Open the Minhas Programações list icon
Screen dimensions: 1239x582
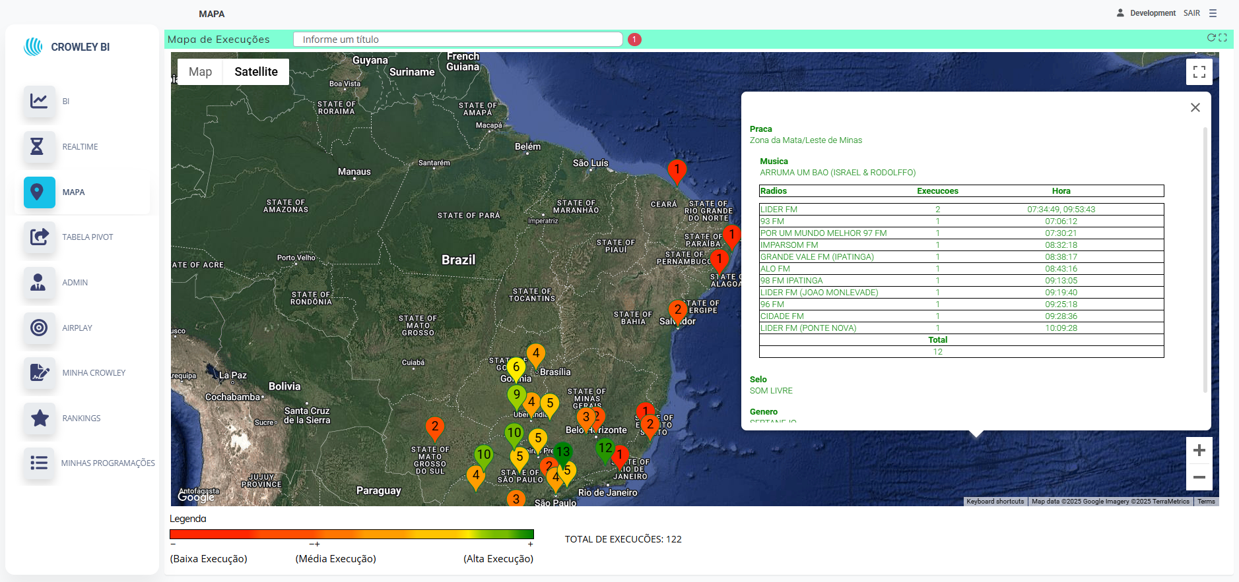pos(39,463)
